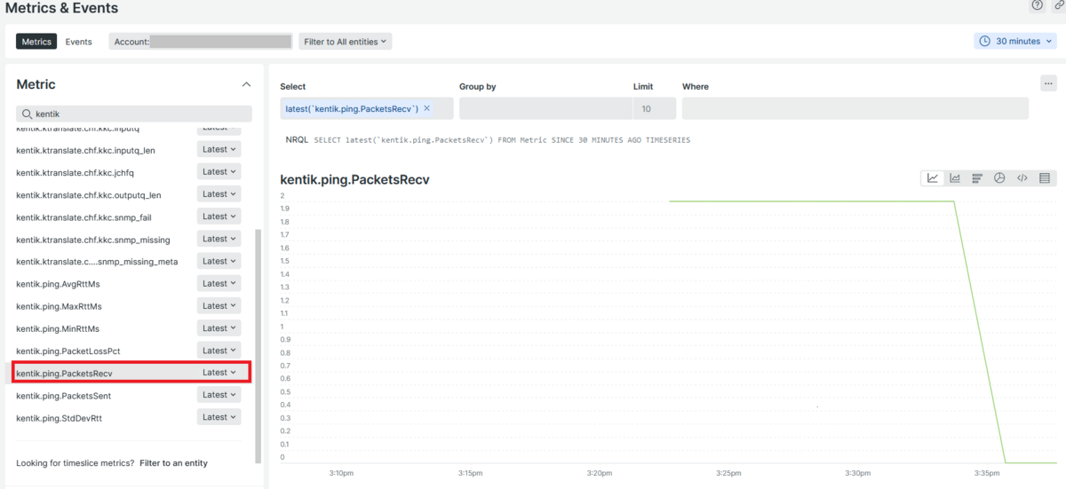The height and width of the screenshot is (489, 1066).
Task: Open Latest dropdown for kentik.ktranslate.chf.kkc.snmp_missing
Action: tap(219, 239)
